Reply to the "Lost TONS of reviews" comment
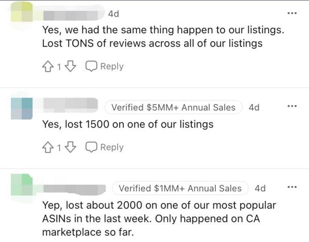Image resolution: width=309 pixels, height=242 pixels. tap(105, 67)
